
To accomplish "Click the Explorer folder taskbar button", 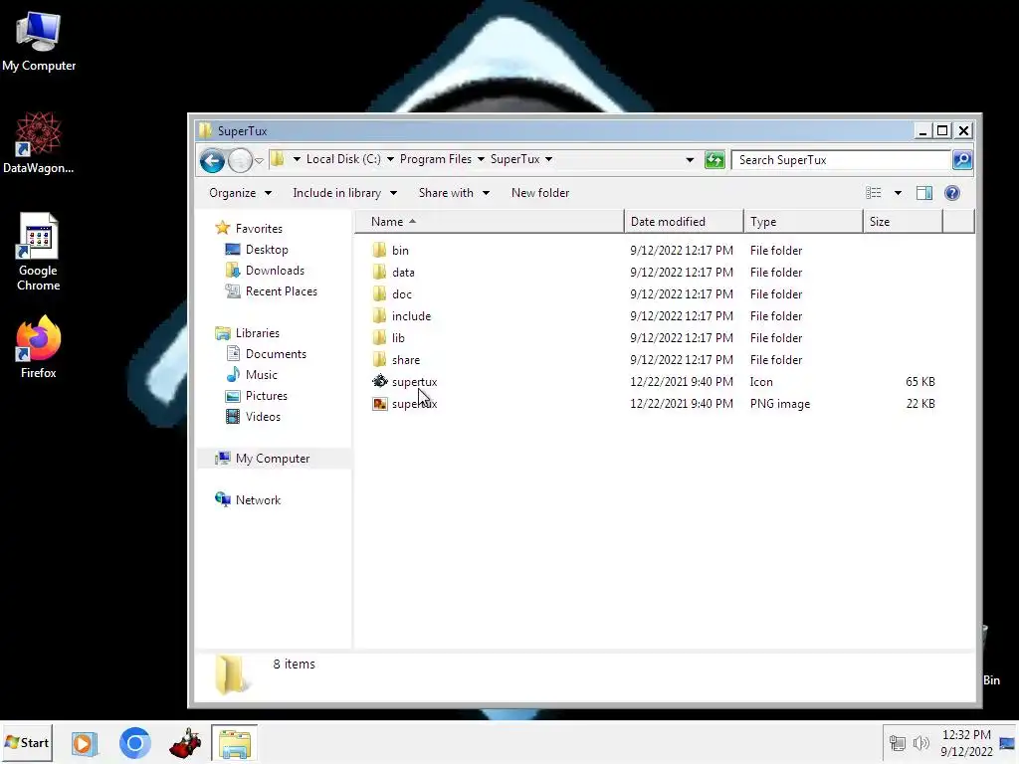I will 235,743.
